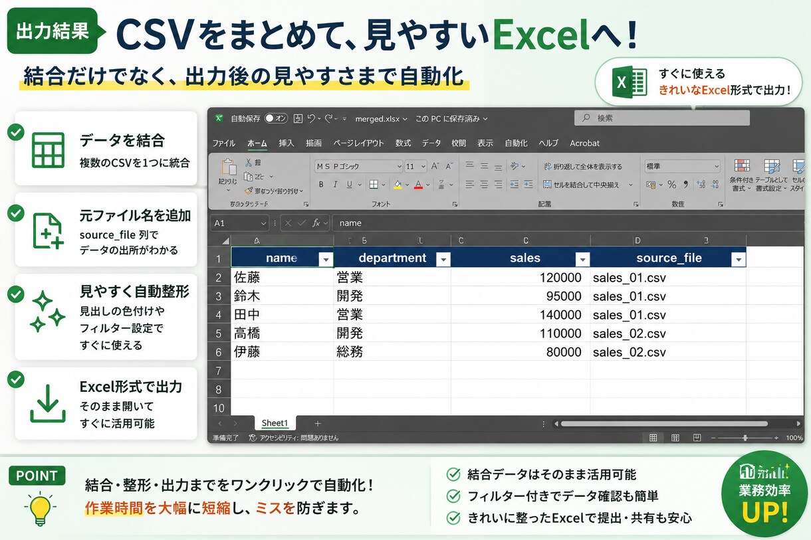Open the merged.xlsx file name dropdown
Viewport: 811px width, 540px height.
[381, 118]
